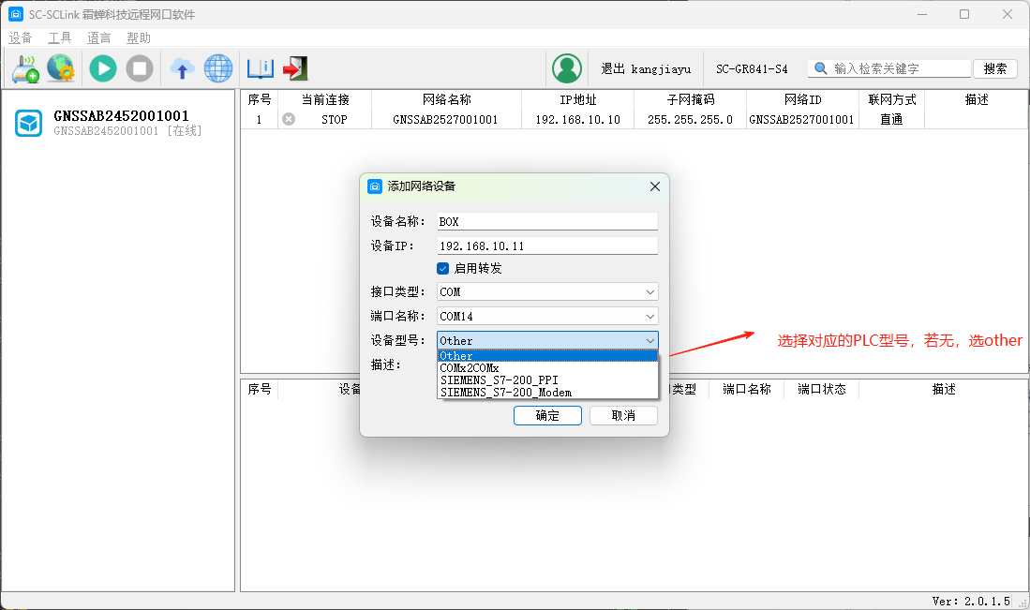1030x610 pixels.
Task: Open the 语言 menu
Action: [x=99, y=38]
